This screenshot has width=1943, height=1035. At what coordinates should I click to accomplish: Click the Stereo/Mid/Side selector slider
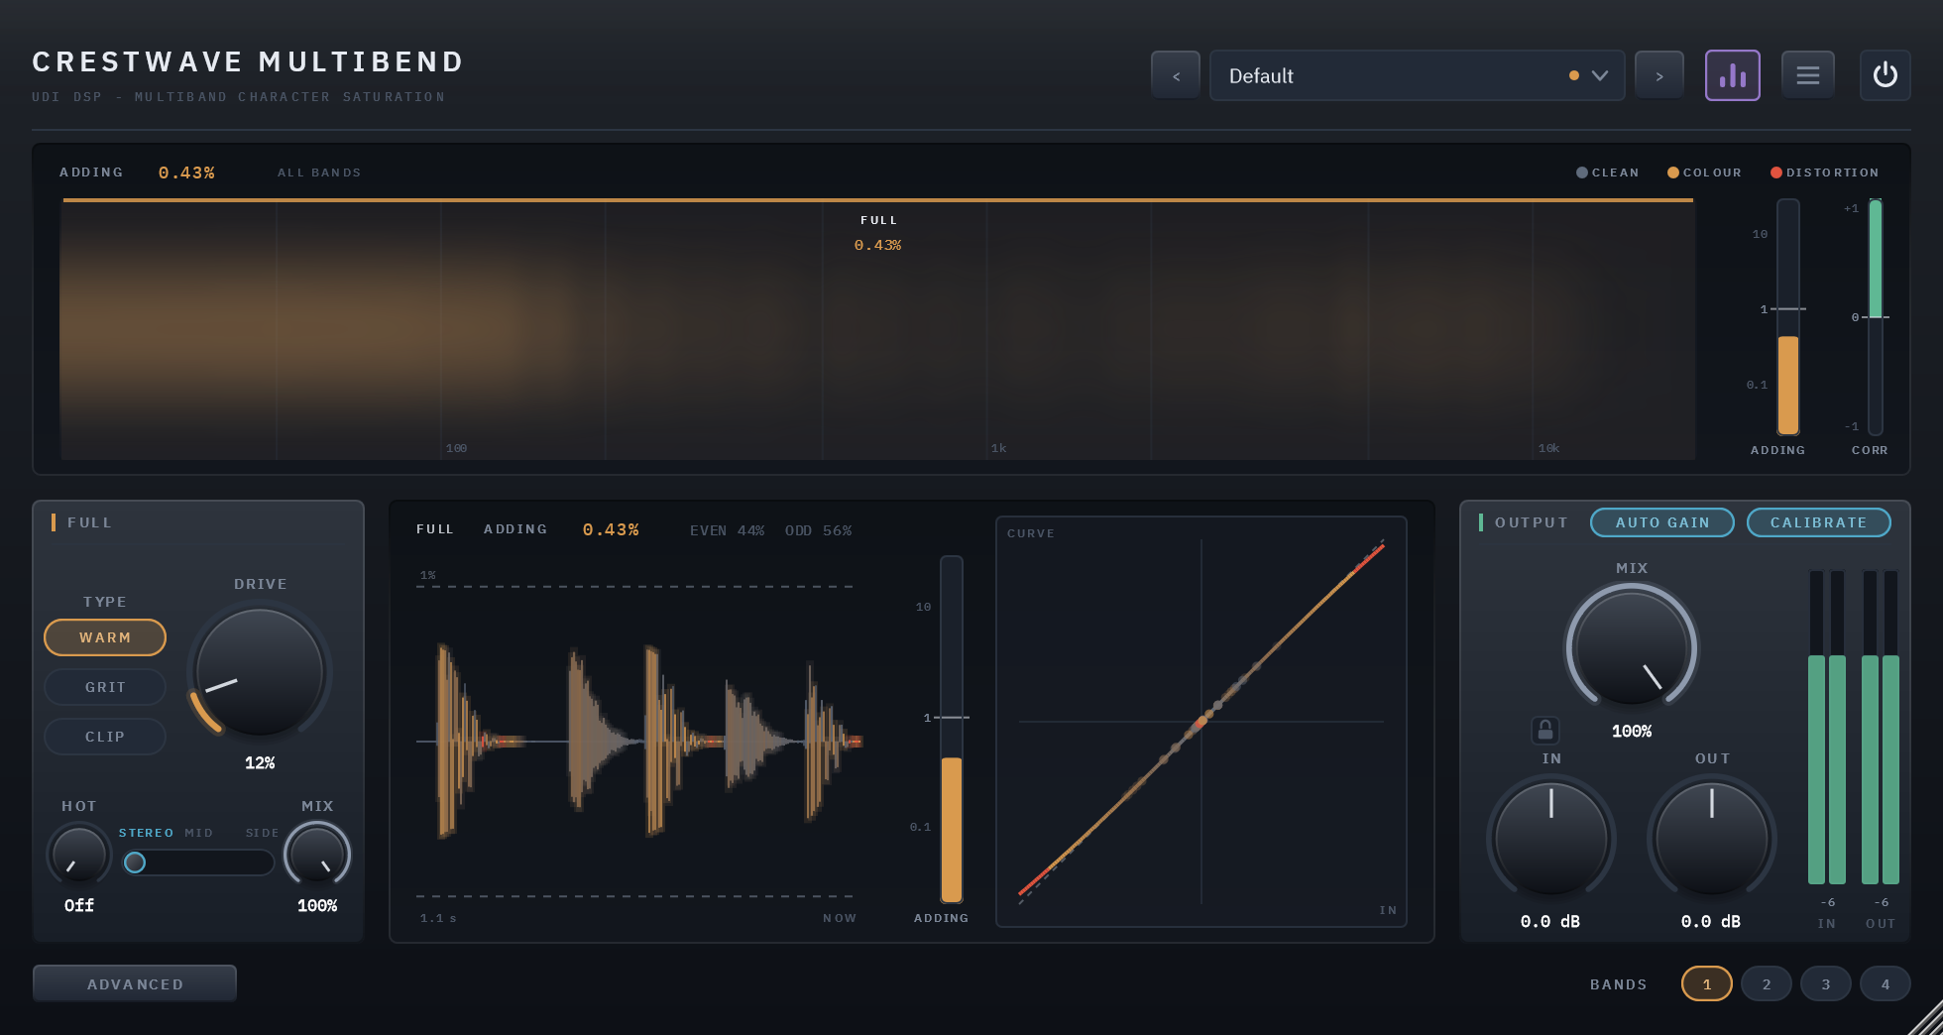[198, 862]
